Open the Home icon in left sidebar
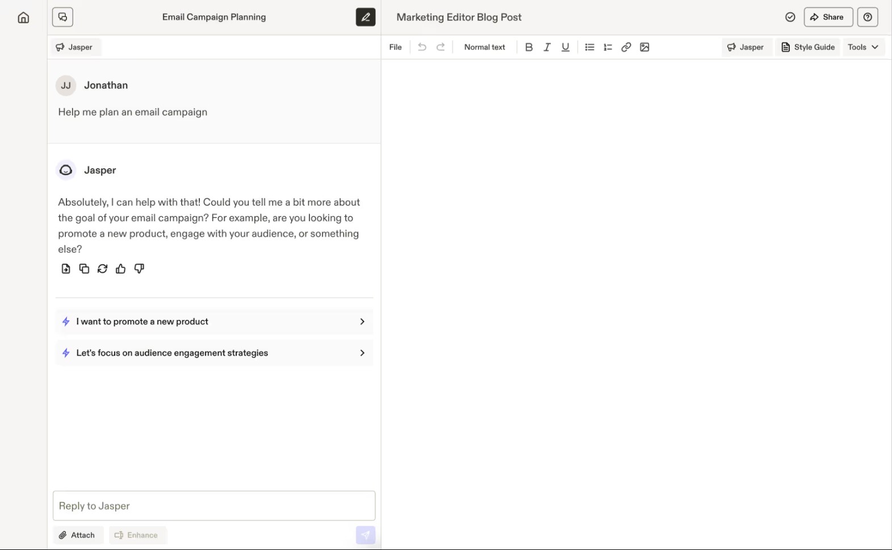 (x=23, y=17)
